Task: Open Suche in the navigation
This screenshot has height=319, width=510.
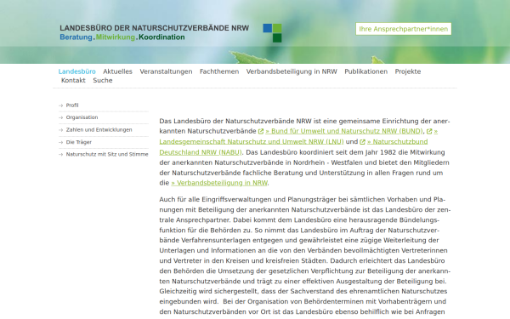Action: [103, 80]
